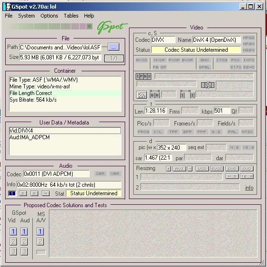The width and height of the screenshot is (267, 267).
Task: Click the plus button beside AVI in Resizing
Action: pos(168,169)
